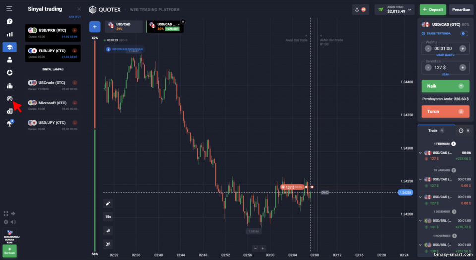
Task: Enter fullscreen mode with the expand icon
Action: 6,213
